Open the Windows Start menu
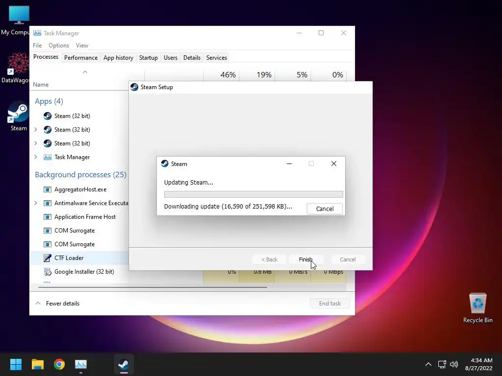Screen dimensions: 502x376 tap(16, 364)
